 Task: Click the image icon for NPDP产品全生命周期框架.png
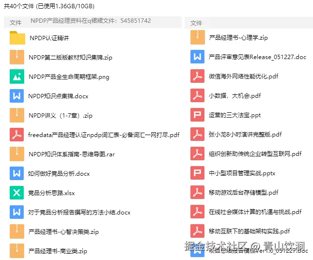[17, 76]
